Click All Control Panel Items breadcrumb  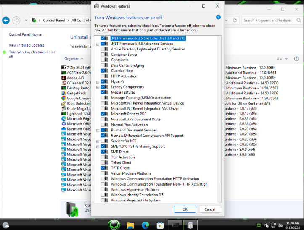(81, 20)
